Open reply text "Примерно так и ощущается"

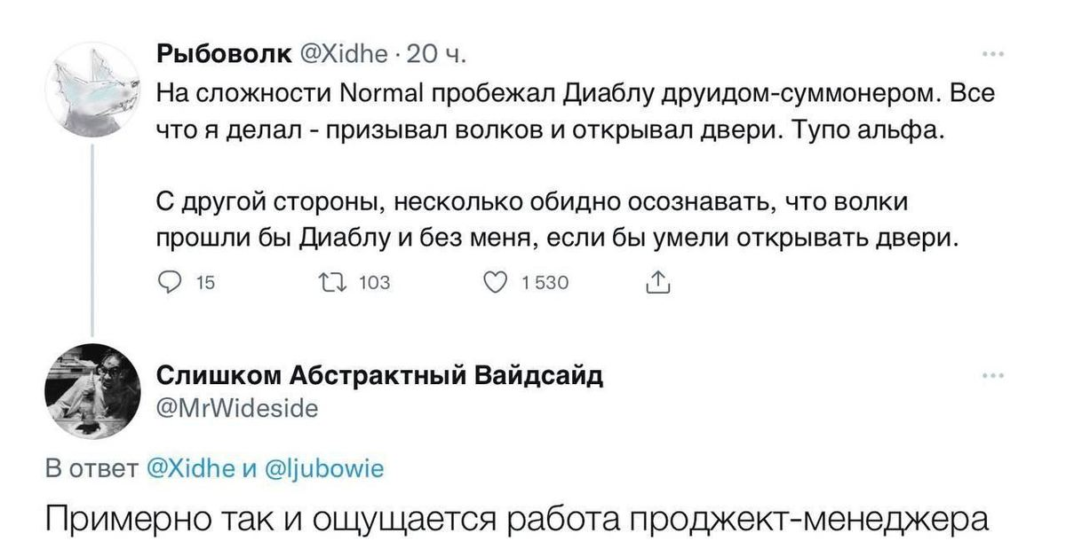coord(517,518)
